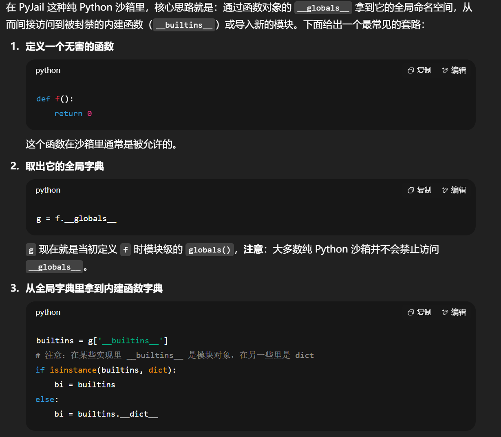
Task: Click heading '定义一个无害的函数'
Action: [x=70, y=46]
